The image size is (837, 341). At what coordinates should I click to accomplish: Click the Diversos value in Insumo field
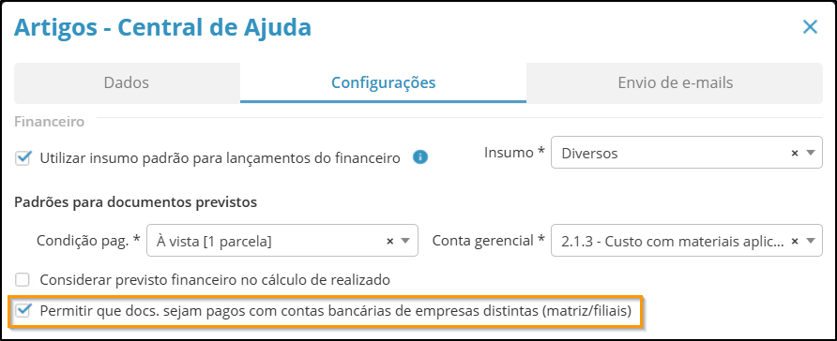pyautogui.click(x=589, y=154)
